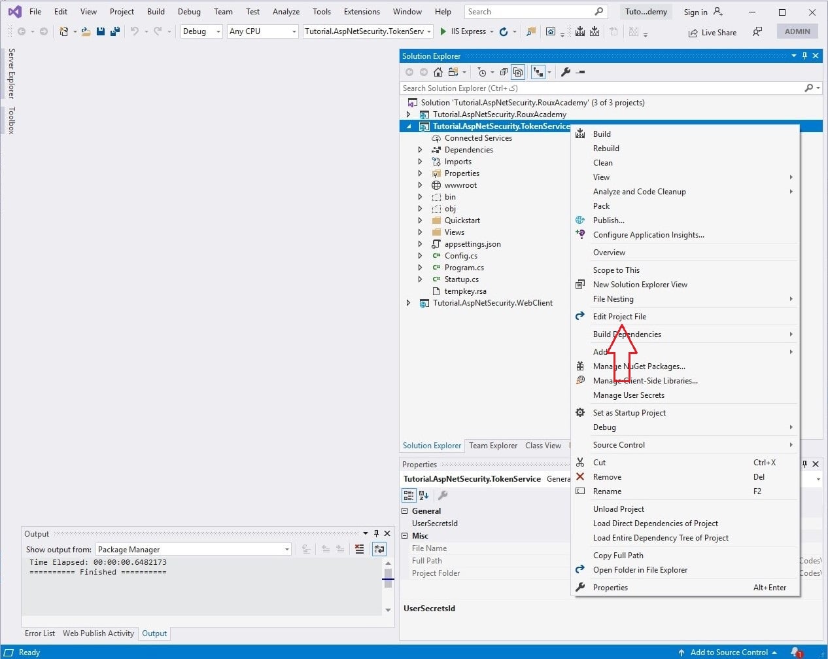Select the Collapse All icon in Solution Explorer

[504, 72]
